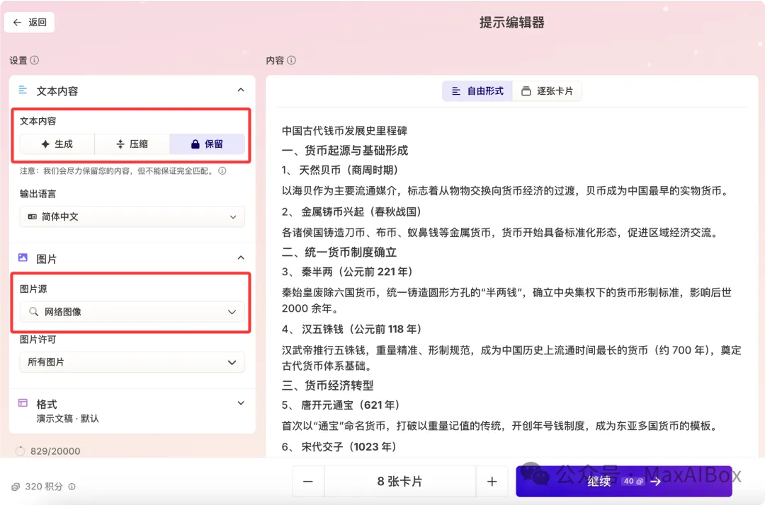Open the 网络图像 image source dropdown
This screenshot has height=505, width=765.
(x=132, y=312)
